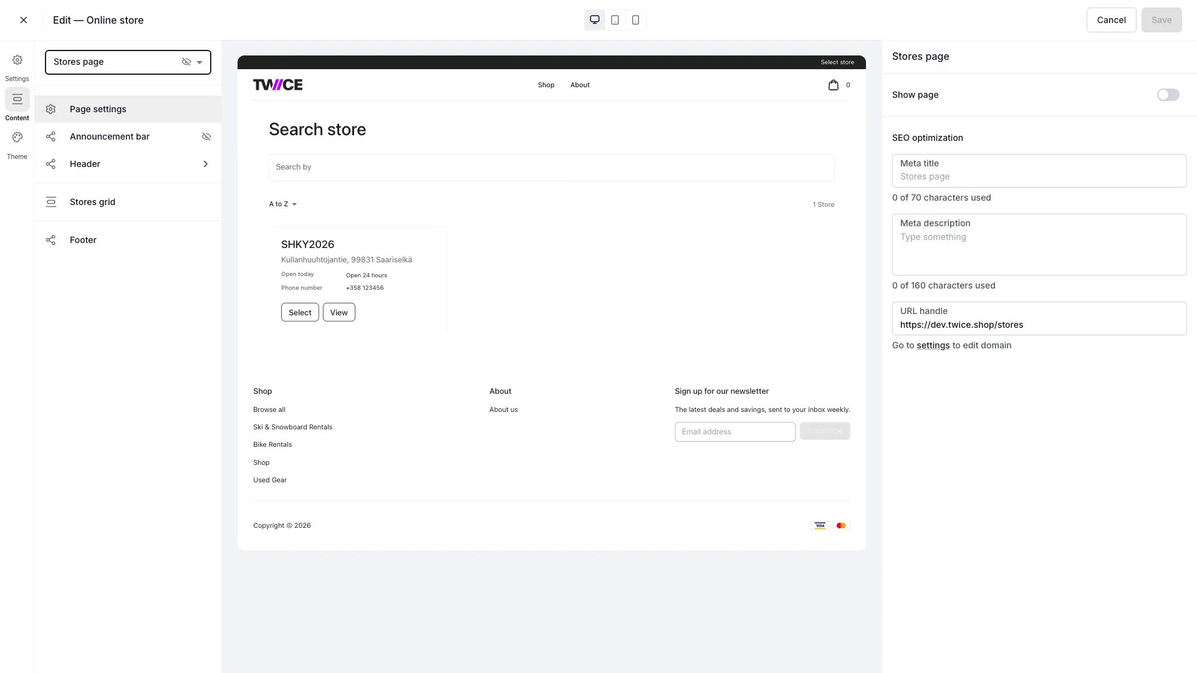The image size is (1197, 673).
Task: Click the Cancel button
Action: [x=1111, y=20]
